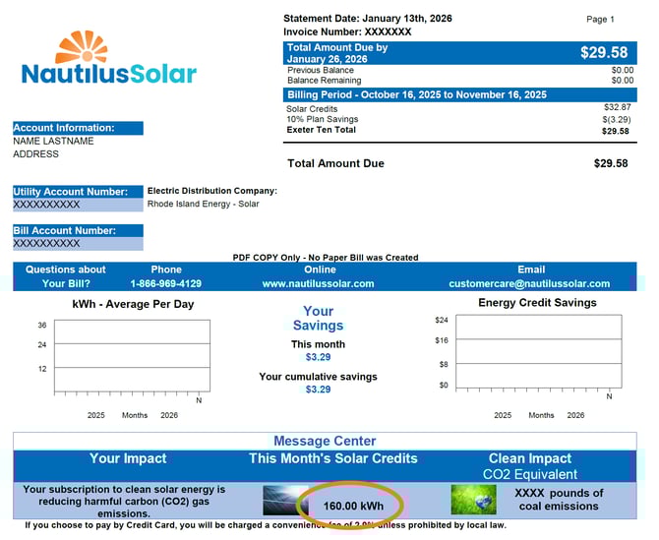Click the Message Center heading
This screenshot has height=540, width=659.
[325, 441]
